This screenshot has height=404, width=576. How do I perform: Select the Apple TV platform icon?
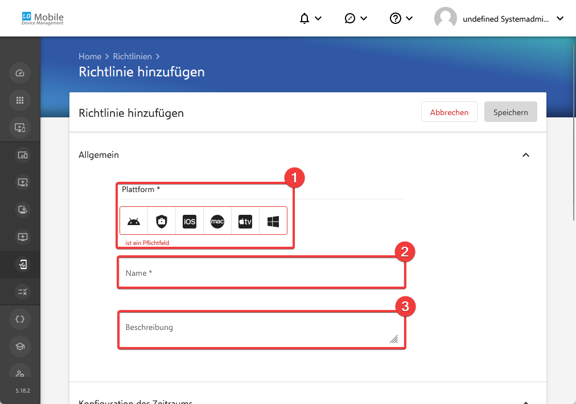[245, 221]
